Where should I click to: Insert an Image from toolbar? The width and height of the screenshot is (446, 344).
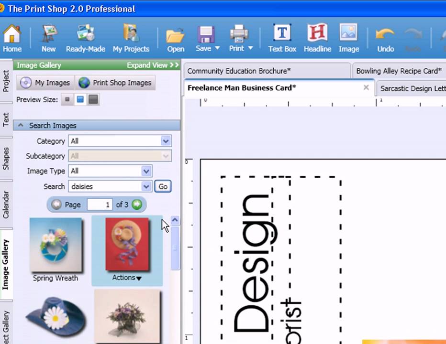(349, 38)
